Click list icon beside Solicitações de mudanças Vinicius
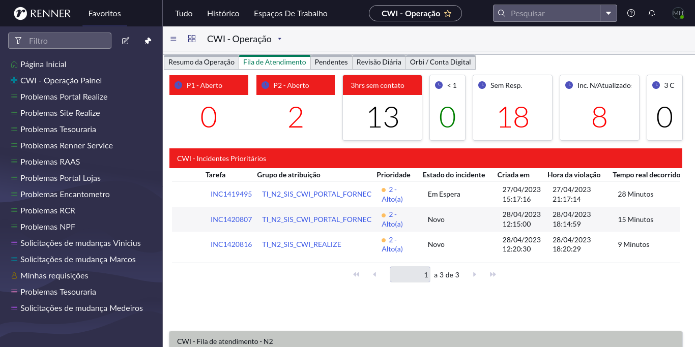This screenshot has height=347, width=695. click(14, 243)
